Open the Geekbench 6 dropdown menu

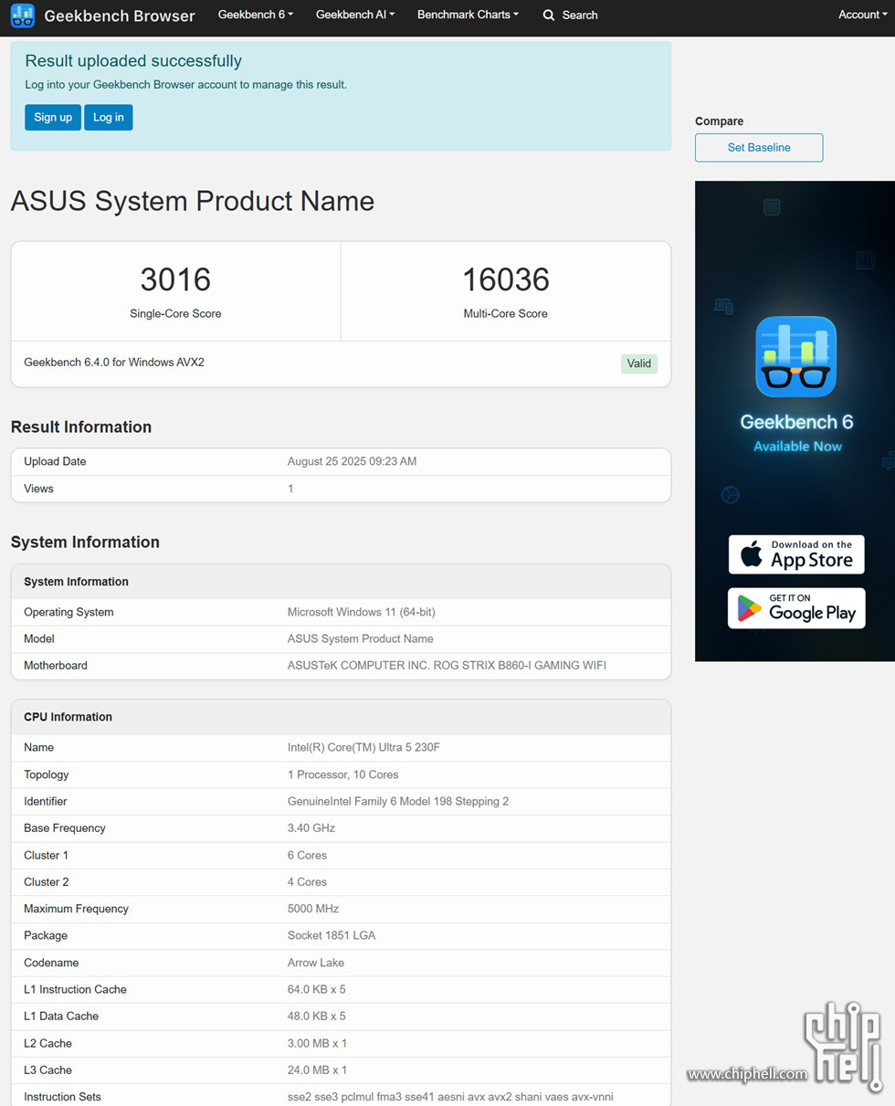coord(256,15)
